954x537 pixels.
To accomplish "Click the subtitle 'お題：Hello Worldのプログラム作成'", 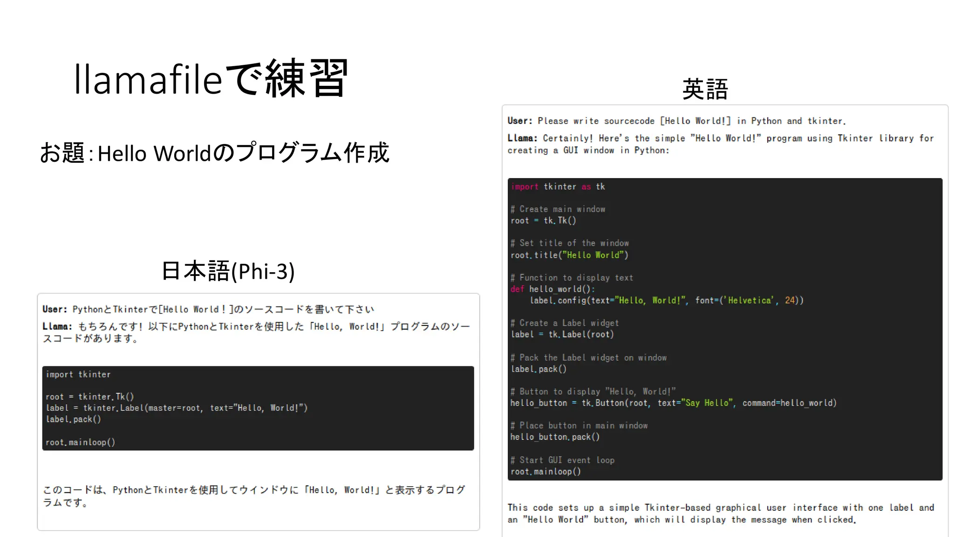I will pos(214,152).
